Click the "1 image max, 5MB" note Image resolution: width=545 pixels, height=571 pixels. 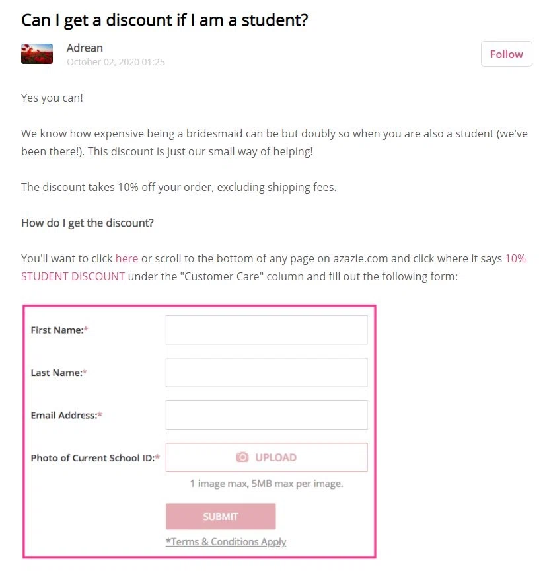point(266,484)
